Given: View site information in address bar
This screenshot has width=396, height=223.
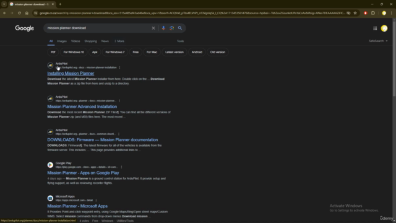Looking at the screenshot, I should point(36,13).
